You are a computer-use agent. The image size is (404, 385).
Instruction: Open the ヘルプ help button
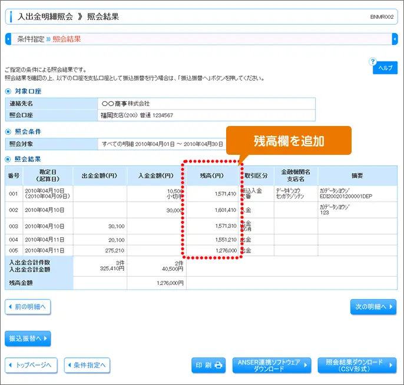[x=385, y=68]
